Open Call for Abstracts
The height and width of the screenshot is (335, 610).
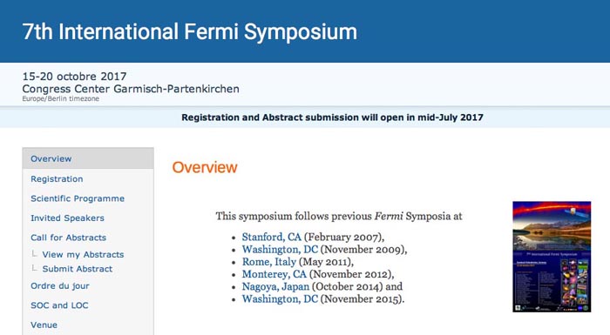[69, 237]
